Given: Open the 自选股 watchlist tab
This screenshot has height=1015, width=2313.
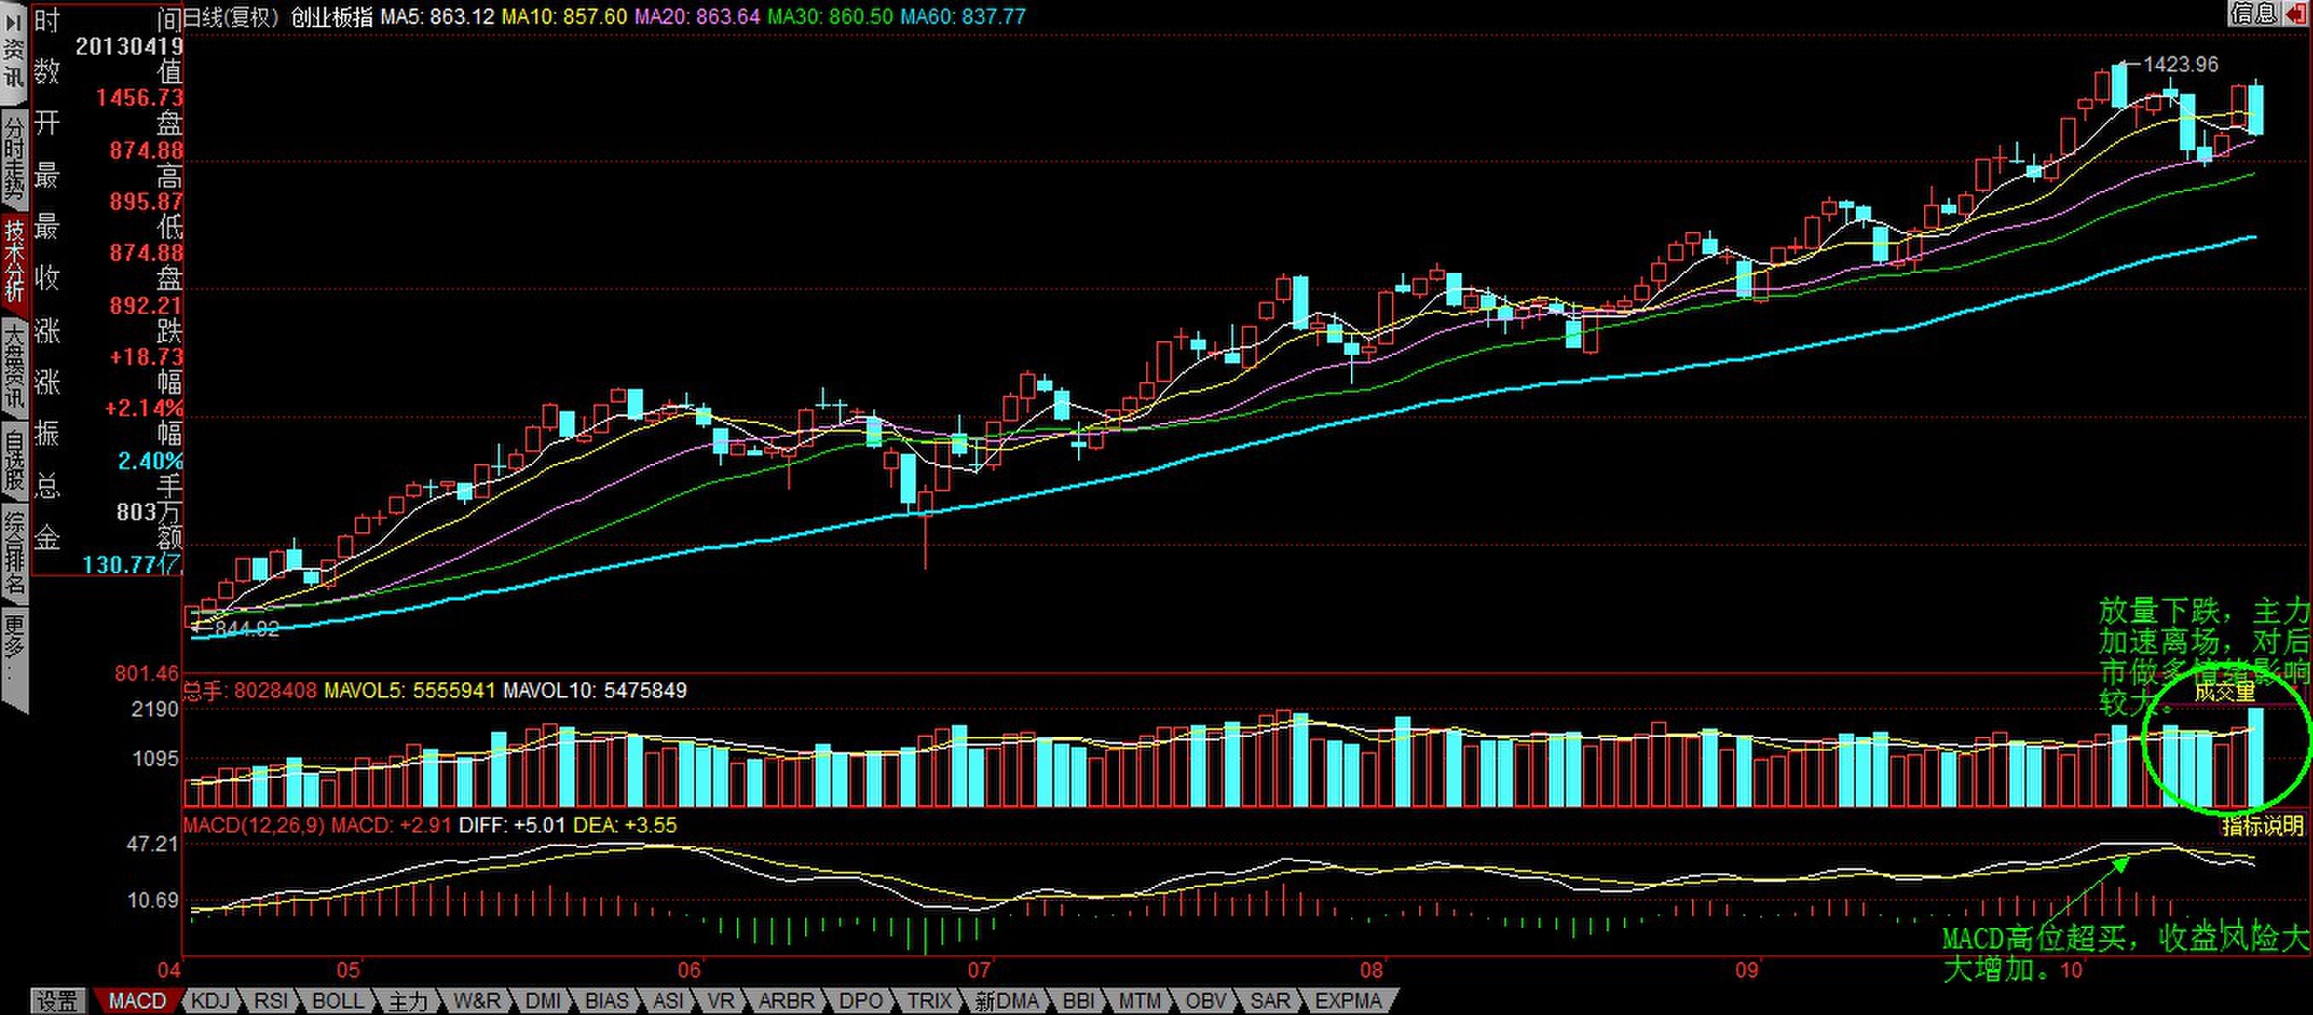Looking at the screenshot, I should coord(14,460).
